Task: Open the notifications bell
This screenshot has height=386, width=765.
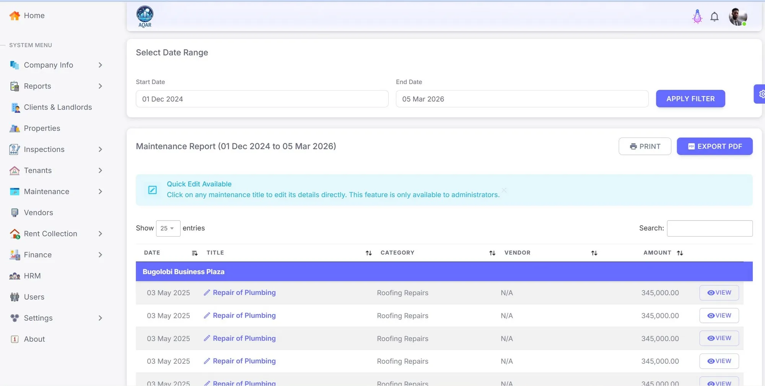Action: pos(714,17)
